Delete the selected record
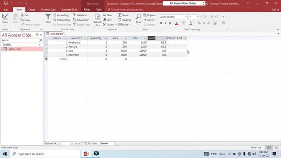281x158 pixels. click(108, 25)
